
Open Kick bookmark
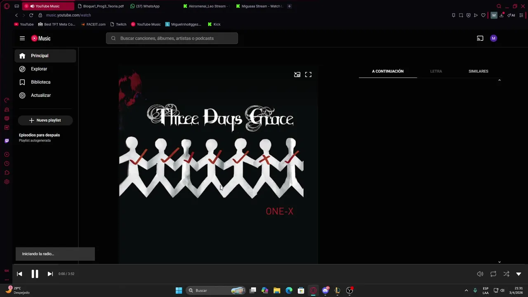pyautogui.click(x=214, y=24)
